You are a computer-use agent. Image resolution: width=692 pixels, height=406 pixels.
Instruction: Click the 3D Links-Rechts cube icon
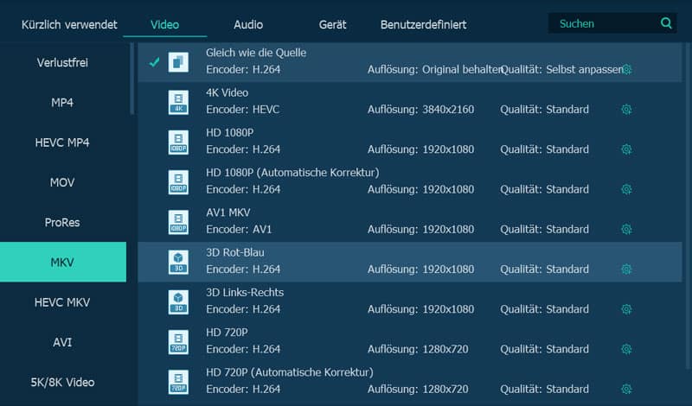[x=178, y=302]
